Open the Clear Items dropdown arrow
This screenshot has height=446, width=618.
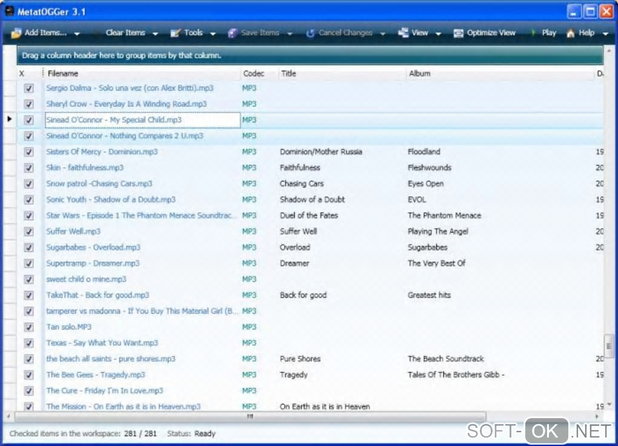[155, 34]
